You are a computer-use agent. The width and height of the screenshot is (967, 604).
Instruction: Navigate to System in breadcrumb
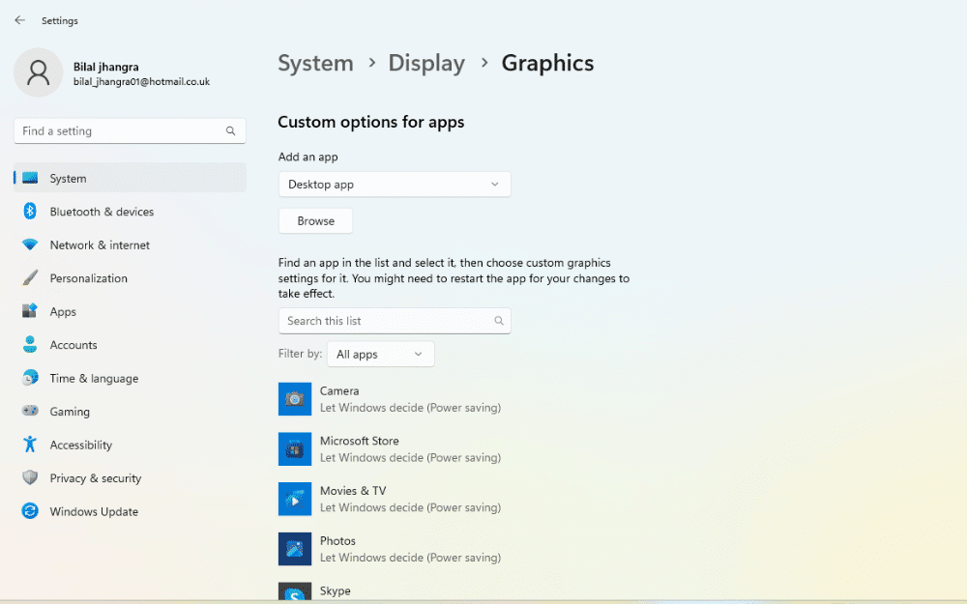[315, 63]
